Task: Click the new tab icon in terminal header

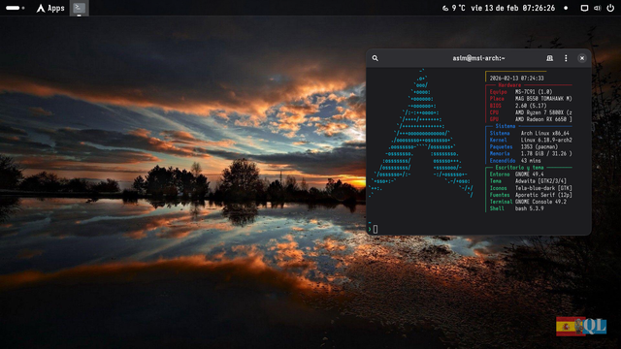Action: click(x=549, y=58)
